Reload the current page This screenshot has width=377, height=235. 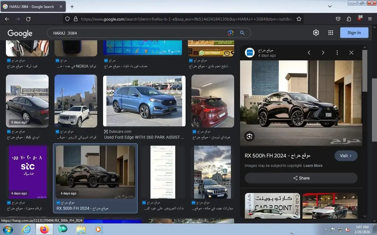28,19
